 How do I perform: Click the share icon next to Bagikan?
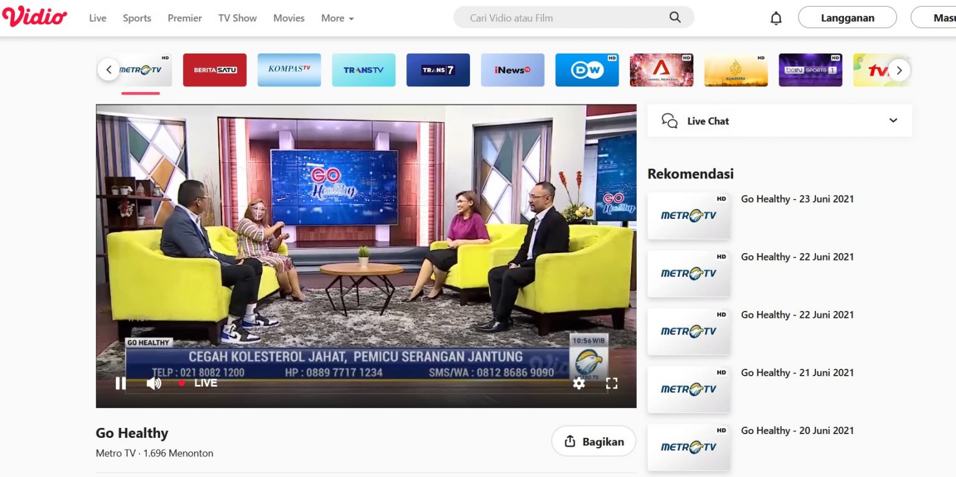570,441
